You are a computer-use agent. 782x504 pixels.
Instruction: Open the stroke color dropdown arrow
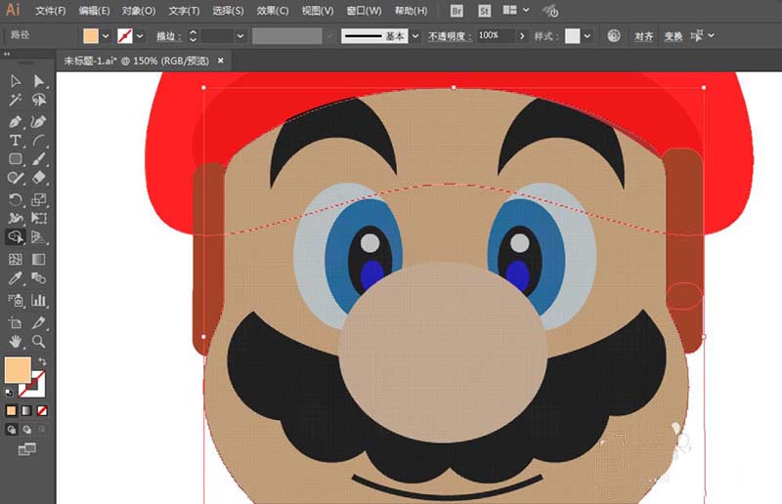[140, 36]
